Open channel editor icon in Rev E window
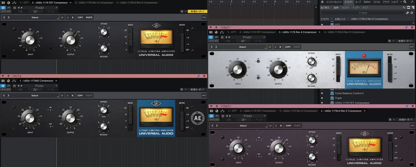 pyautogui.click(x=212, y=111)
